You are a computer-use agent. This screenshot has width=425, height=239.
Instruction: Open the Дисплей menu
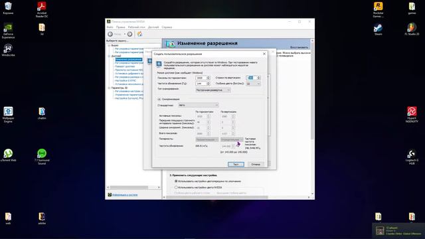[x=153, y=27]
